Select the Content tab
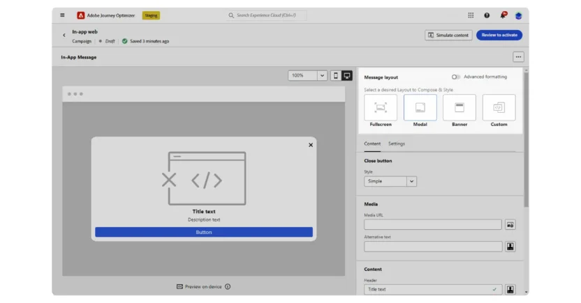Screen dimensions: 581x303 click(372, 143)
